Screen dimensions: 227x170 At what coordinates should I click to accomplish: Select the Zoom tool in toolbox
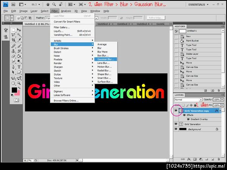19,83
